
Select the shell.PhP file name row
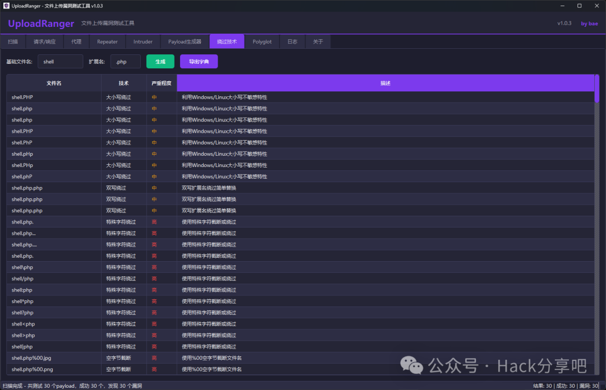300,142
